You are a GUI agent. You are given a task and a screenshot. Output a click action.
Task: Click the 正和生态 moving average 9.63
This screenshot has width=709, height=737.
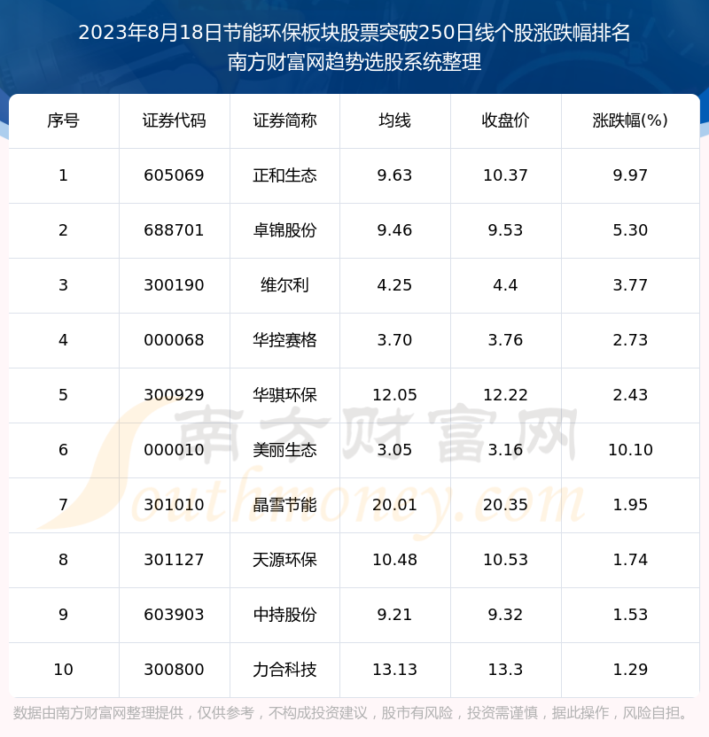coord(395,175)
